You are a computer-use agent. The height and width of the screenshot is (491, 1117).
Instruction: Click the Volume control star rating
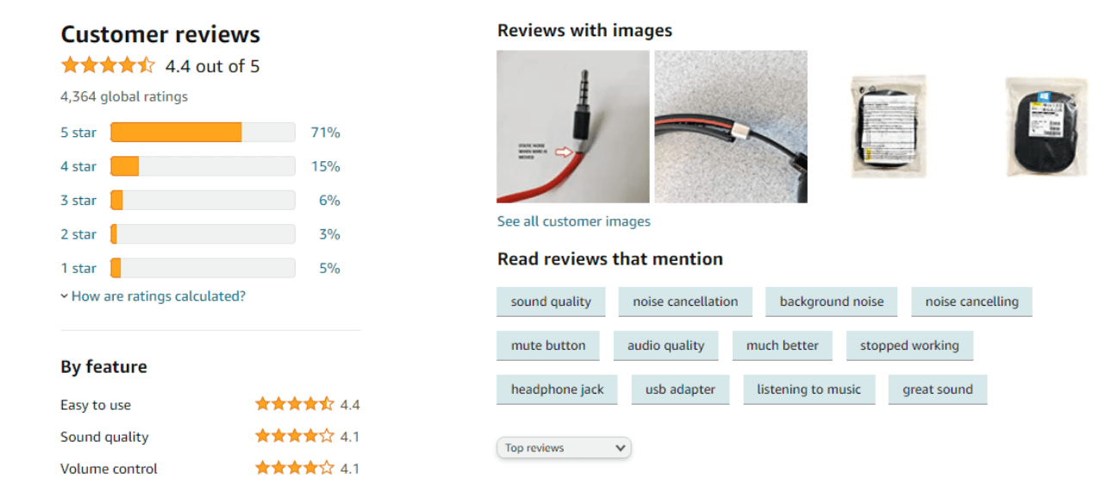(x=295, y=468)
